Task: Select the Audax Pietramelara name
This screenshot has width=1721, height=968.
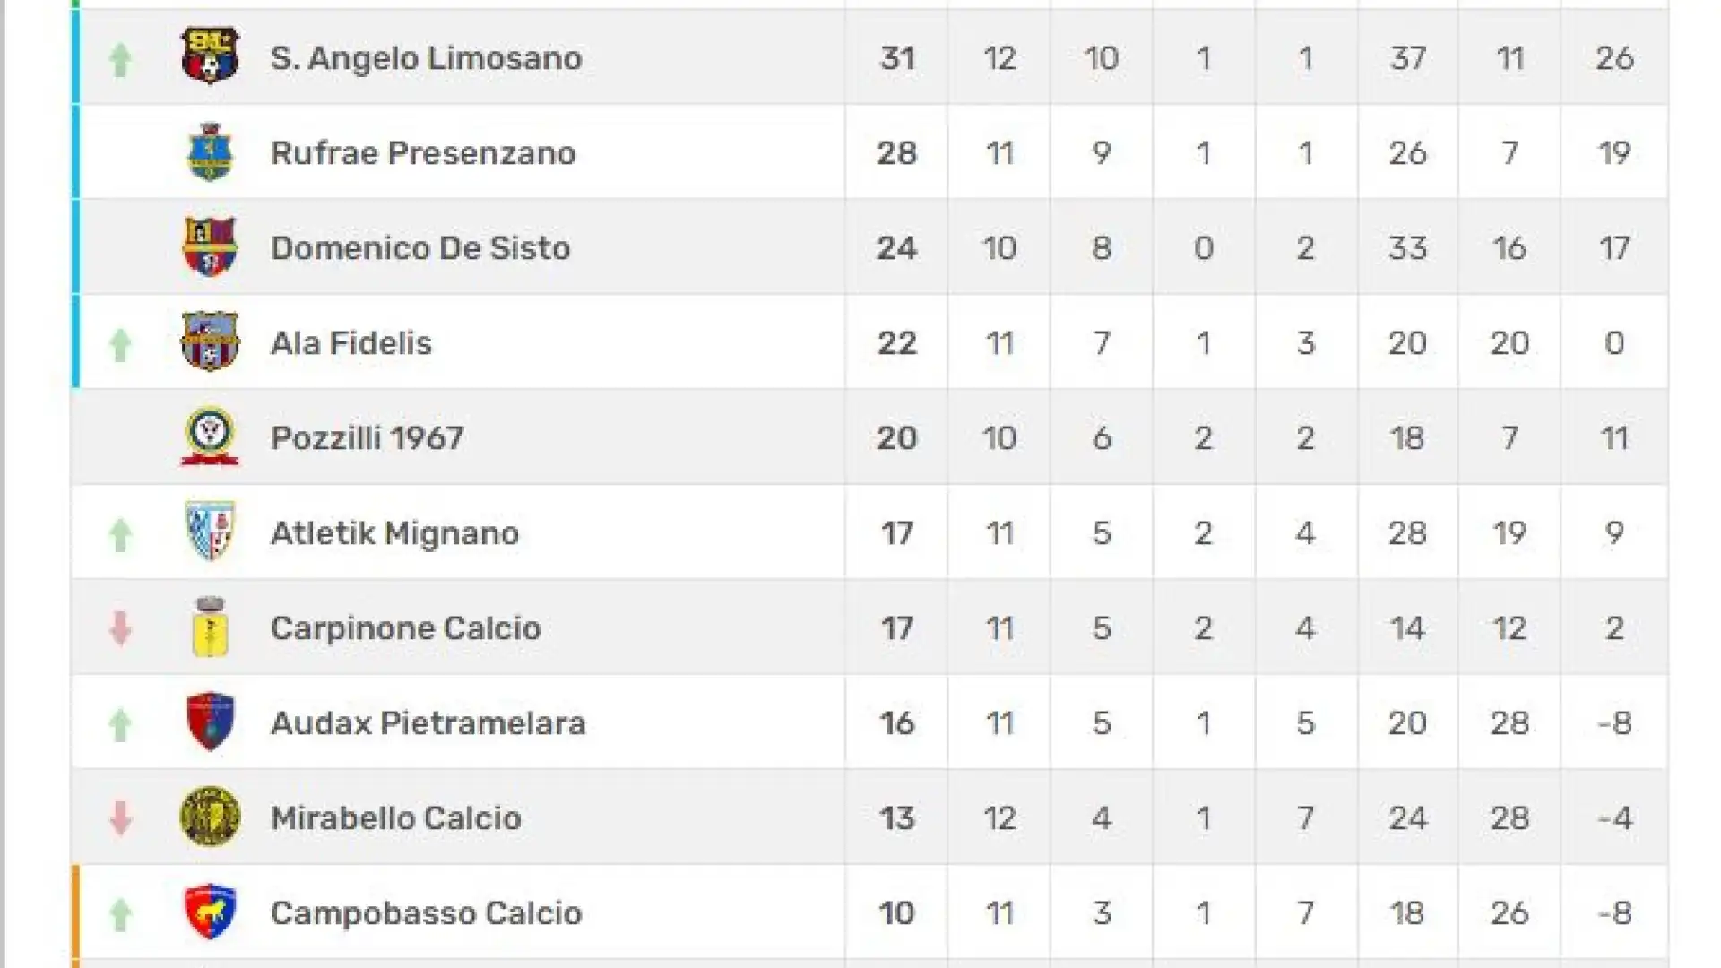Action: pos(428,723)
